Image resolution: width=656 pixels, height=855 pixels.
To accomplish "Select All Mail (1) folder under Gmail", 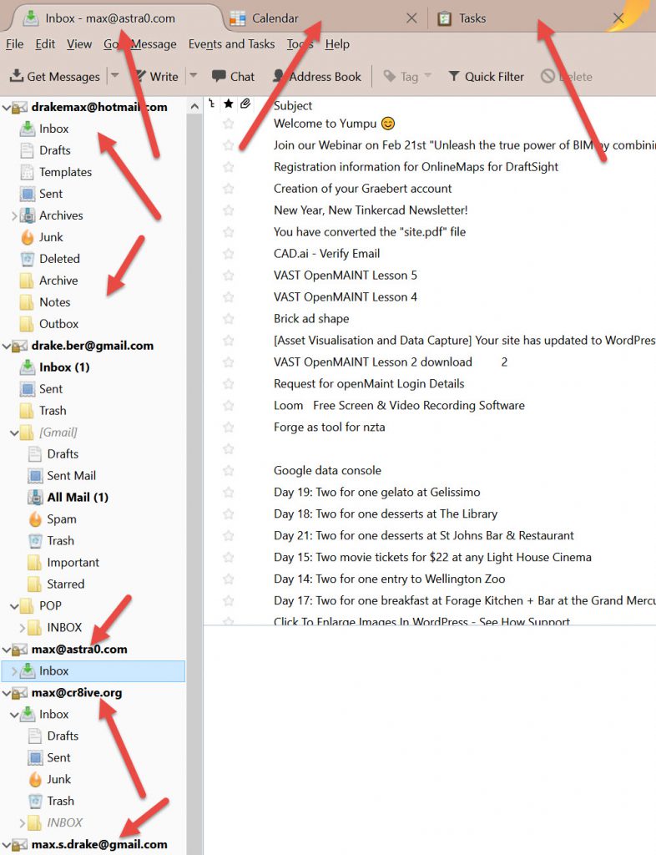I will point(78,497).
